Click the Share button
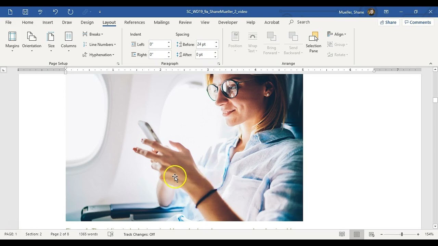Image resolution: width=438 pixels, height=246 pixels. (388, 22)
